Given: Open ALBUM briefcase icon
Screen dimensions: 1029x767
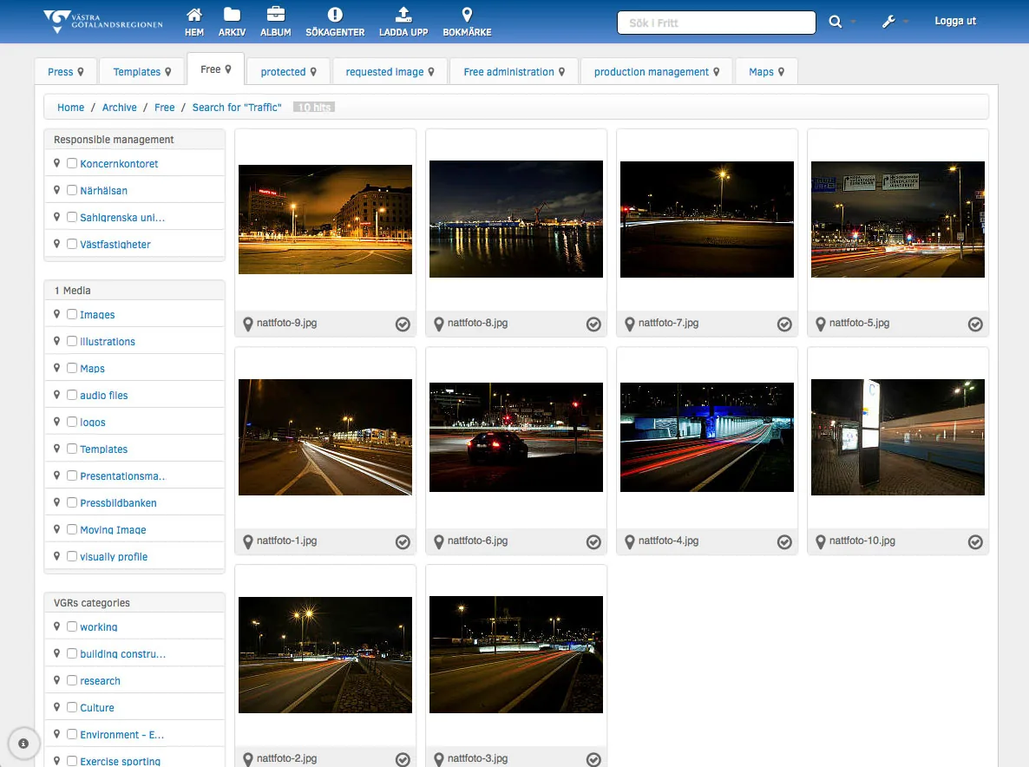Looking at the screenshot, I should coord(276,15).
